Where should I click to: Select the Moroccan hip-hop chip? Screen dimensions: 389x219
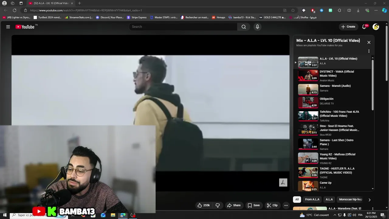point(350,200)
